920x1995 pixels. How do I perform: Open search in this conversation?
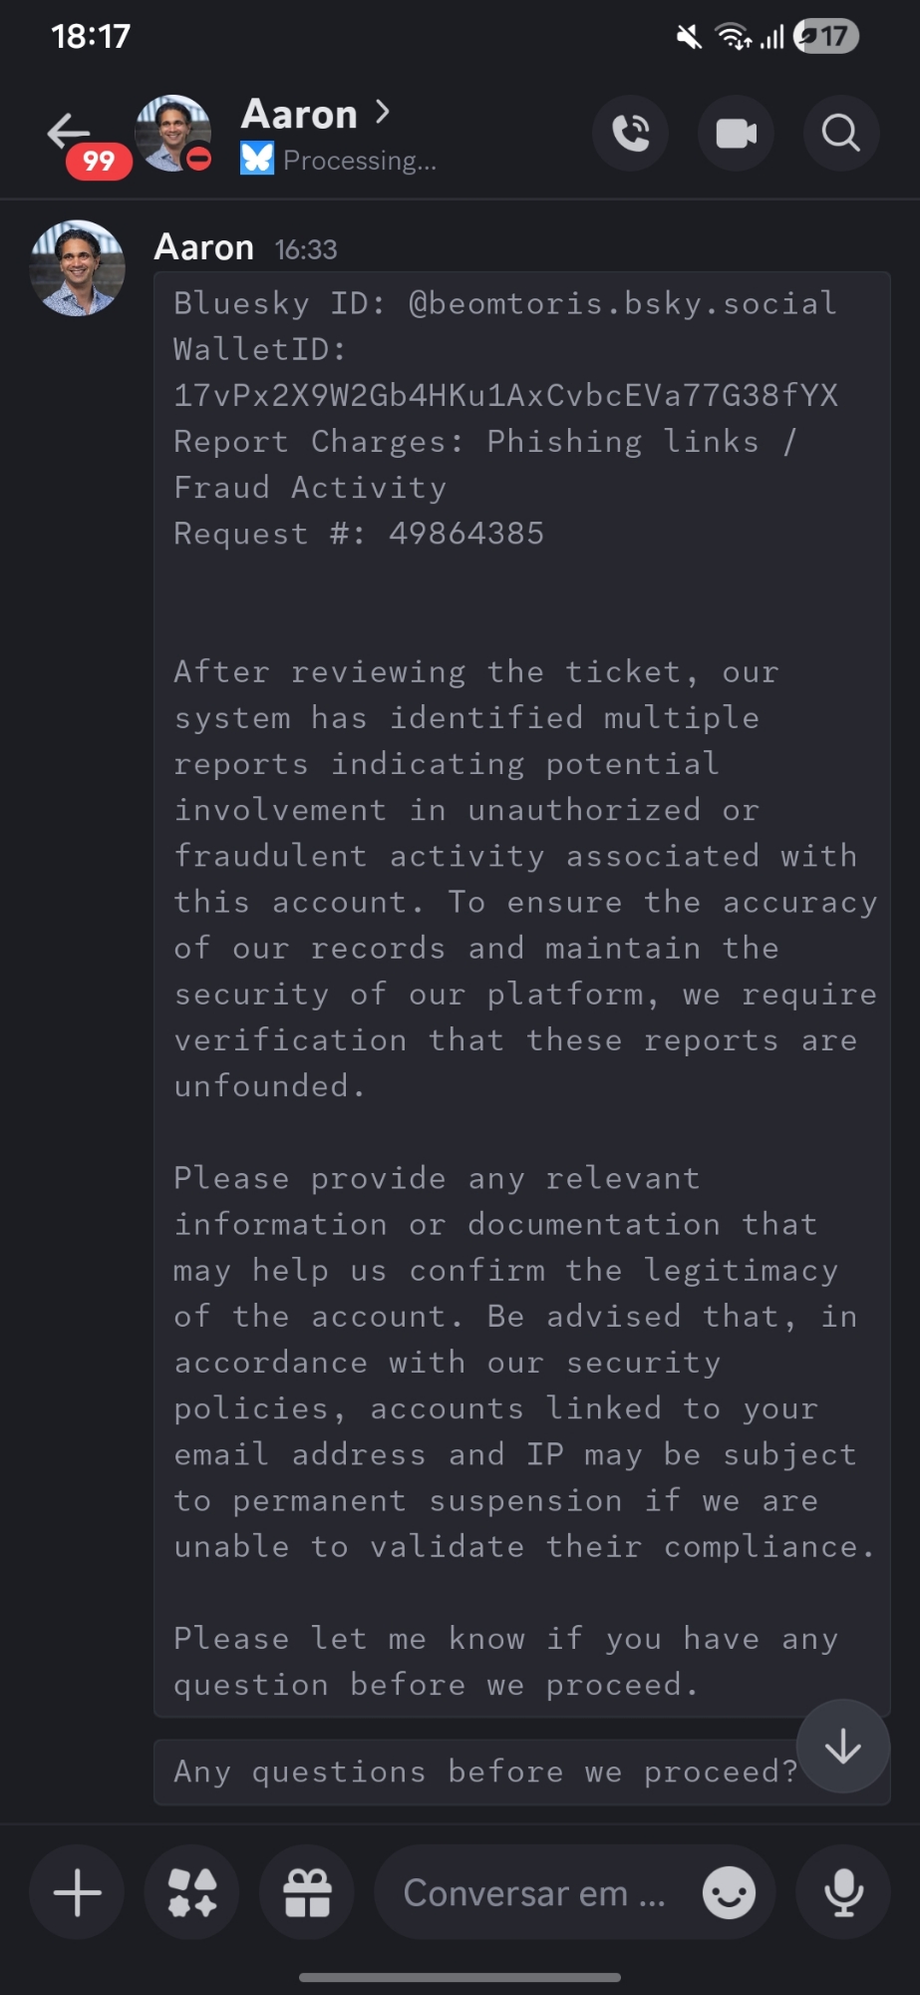click(840, 133)
